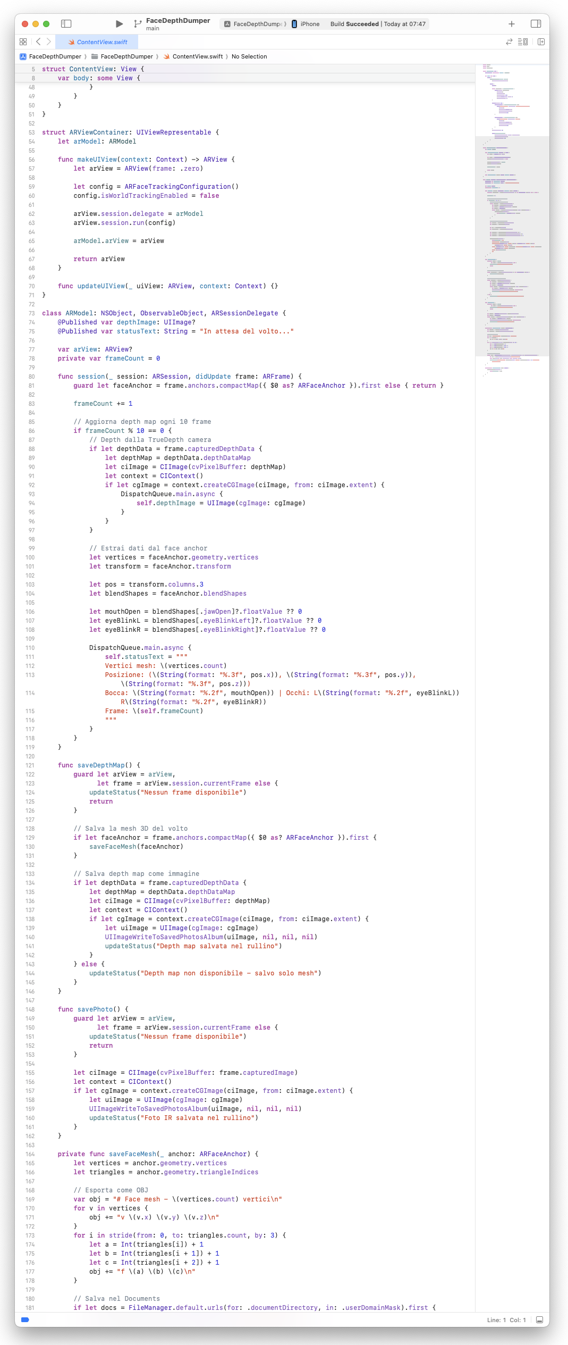Click the FaceDepthDumper project breadcrumb
The image size is (568, 1345).
click(50, 56)
